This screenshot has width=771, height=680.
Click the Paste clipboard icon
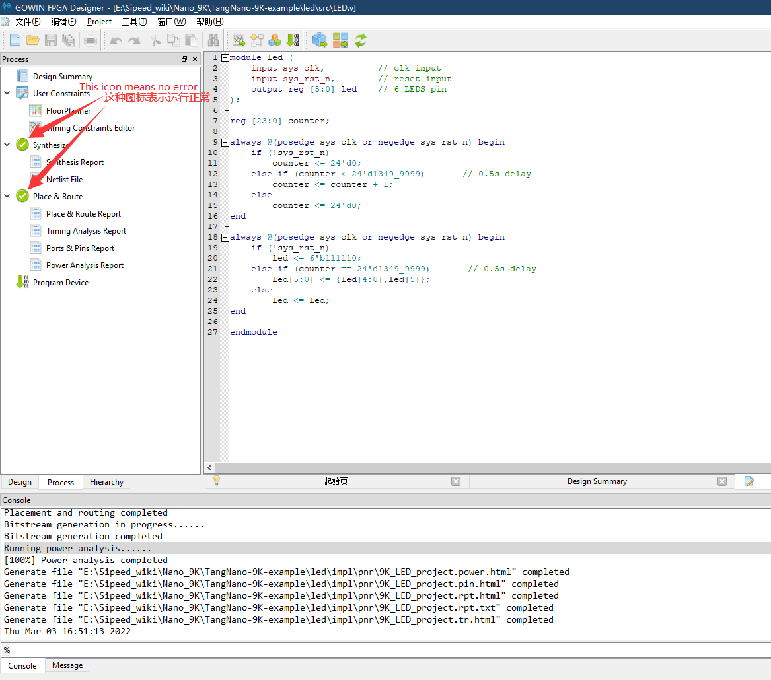(x=192, y=40)
